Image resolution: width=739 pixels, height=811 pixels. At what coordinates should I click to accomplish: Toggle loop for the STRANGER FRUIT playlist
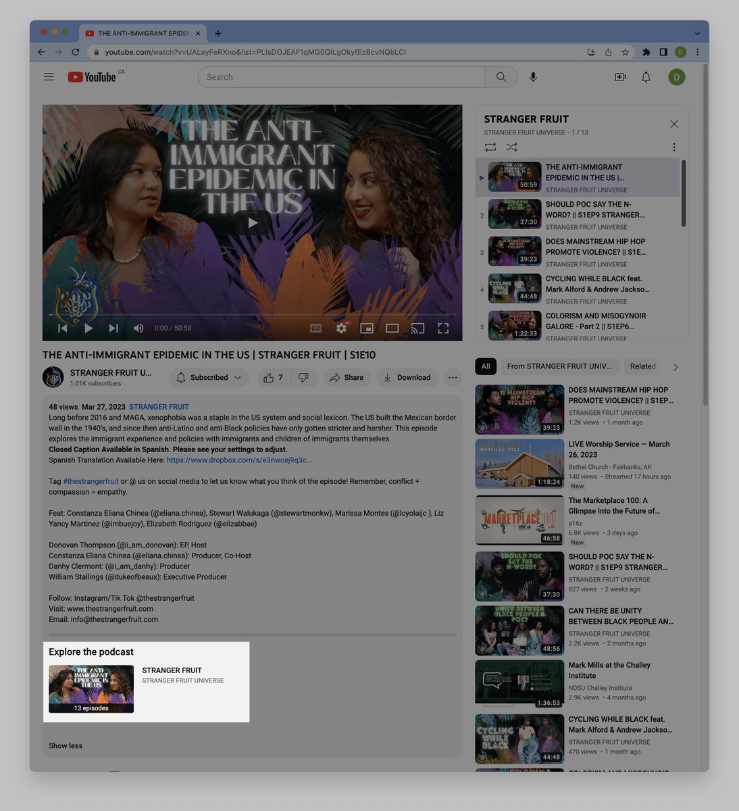(490, 147)
